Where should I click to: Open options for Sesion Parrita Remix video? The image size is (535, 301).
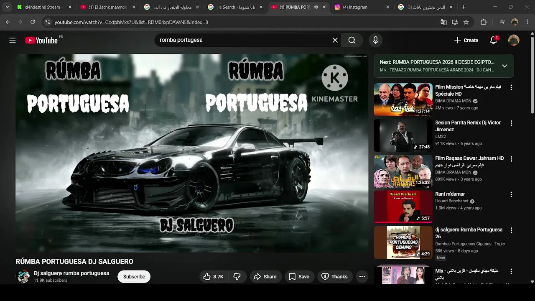pos(511,123)
